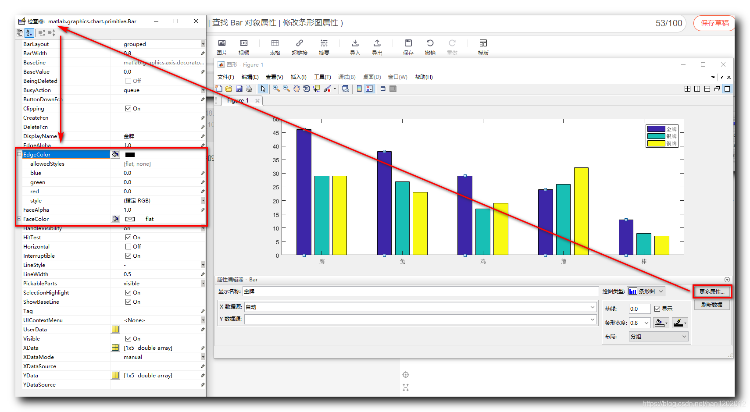This screenshot has height=412, width=750.
Task: Click the EdgeColor black color swatch
Action: pyautogui.click(x=130, y=154)
